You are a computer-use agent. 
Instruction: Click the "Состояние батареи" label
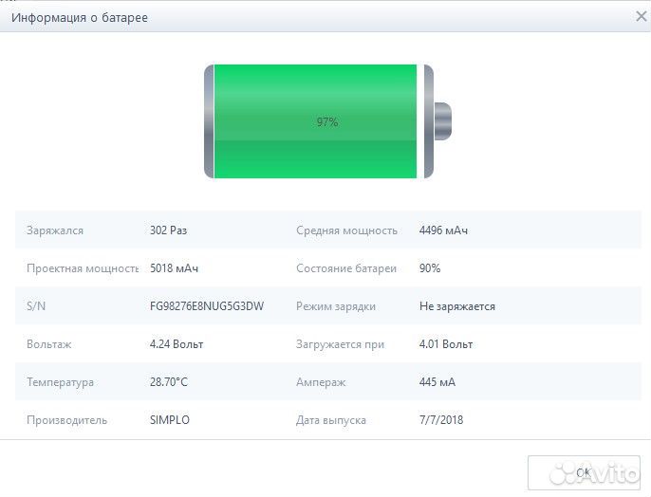pyautogui.click(x=345, y=268)
